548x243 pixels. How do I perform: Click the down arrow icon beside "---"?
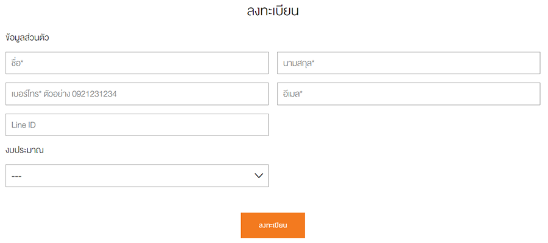pyautogui.click(x=258, y=176)
